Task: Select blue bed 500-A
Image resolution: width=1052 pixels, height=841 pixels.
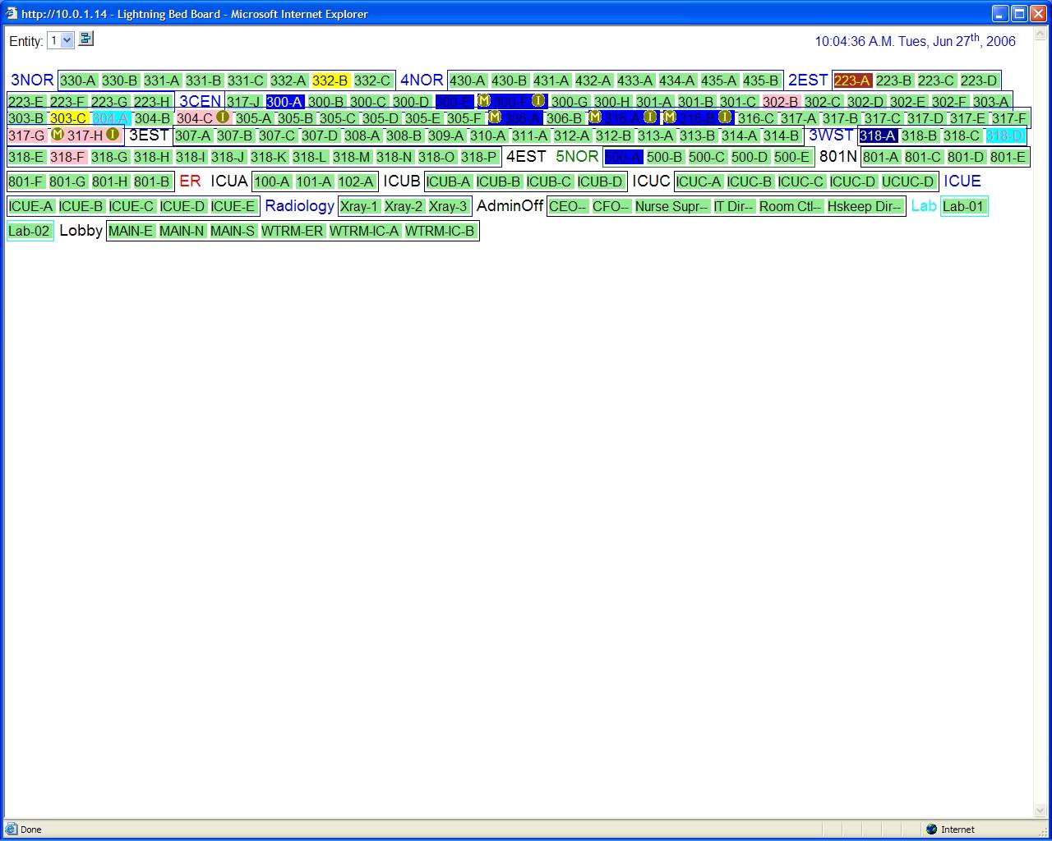Action: 623,157
